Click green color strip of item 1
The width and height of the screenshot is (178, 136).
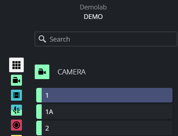pos(39,95)
